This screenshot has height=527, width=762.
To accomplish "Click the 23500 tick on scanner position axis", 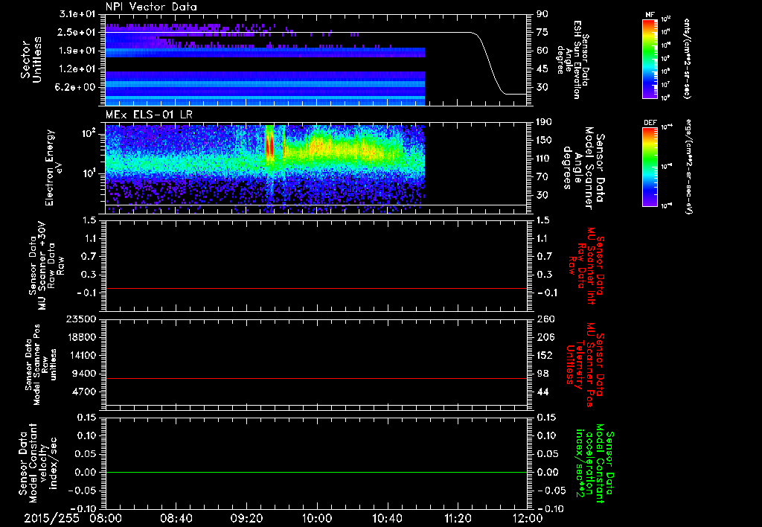I will [x=81, y=319].
